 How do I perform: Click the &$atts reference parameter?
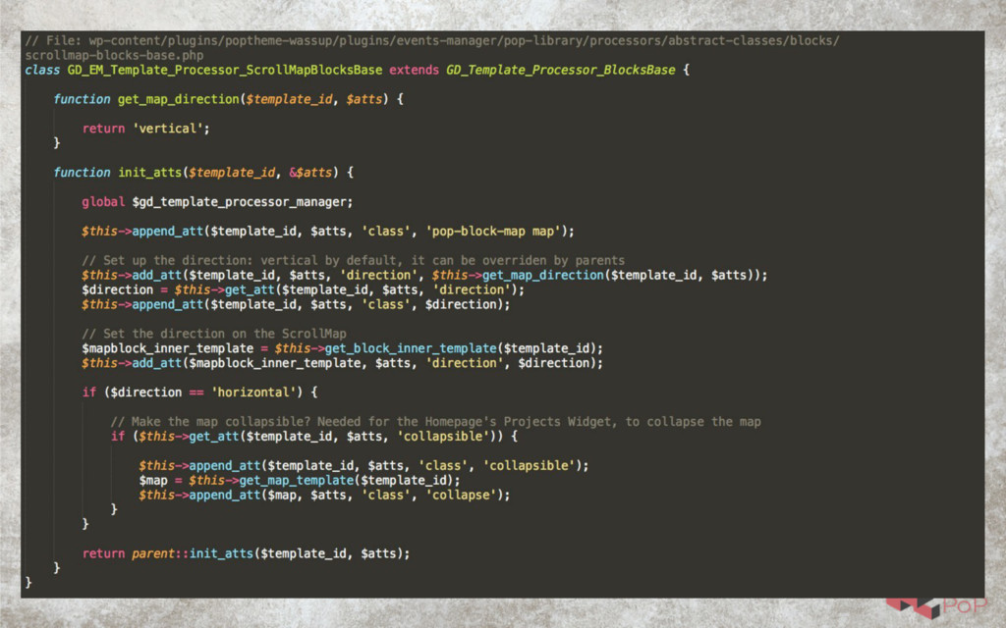coord(310,173)
